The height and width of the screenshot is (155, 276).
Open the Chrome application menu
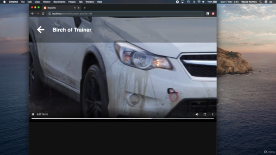13,2
